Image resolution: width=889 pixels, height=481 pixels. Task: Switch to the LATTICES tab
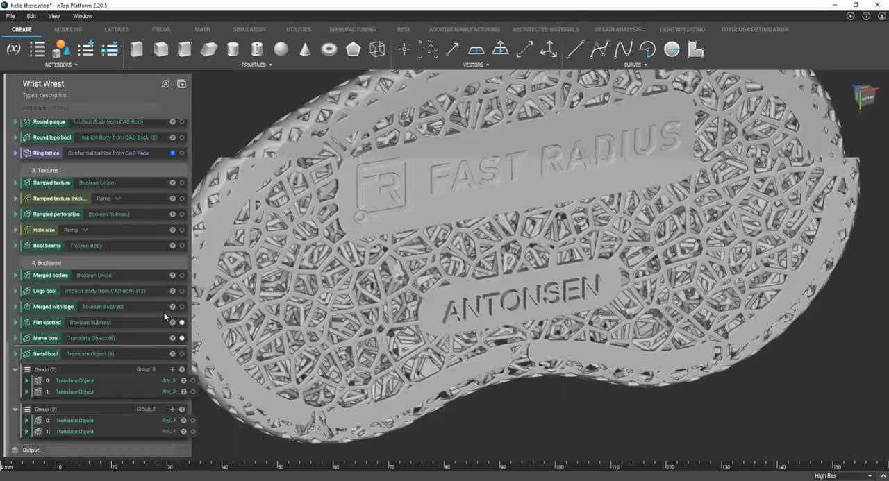pos(116,29)
